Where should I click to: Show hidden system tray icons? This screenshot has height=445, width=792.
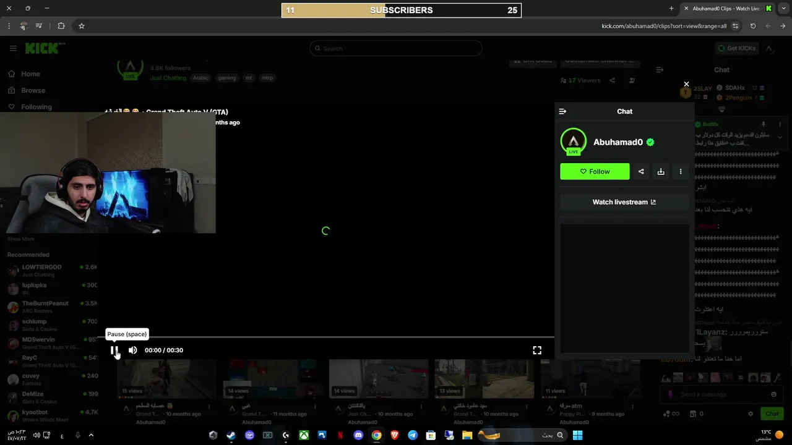tap(91, 435)
